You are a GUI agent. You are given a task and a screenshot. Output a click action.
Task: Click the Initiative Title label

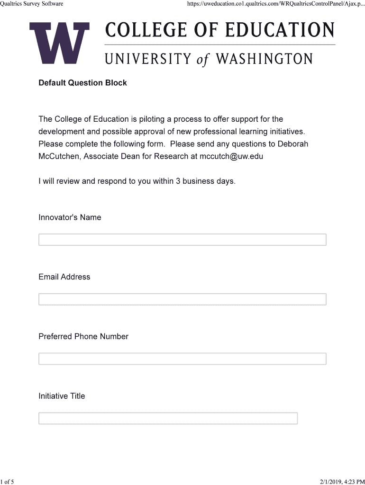62,396
